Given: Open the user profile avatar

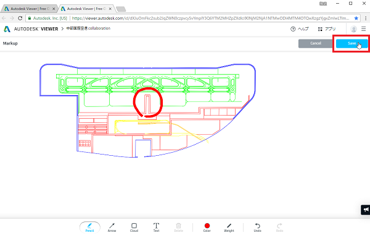Looking at the screenshot, I should (x=353, y=29).
